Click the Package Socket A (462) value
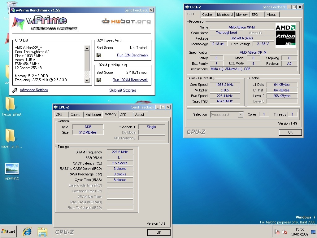The height and width of the screenshot is (238, 317). click(241, 38)
